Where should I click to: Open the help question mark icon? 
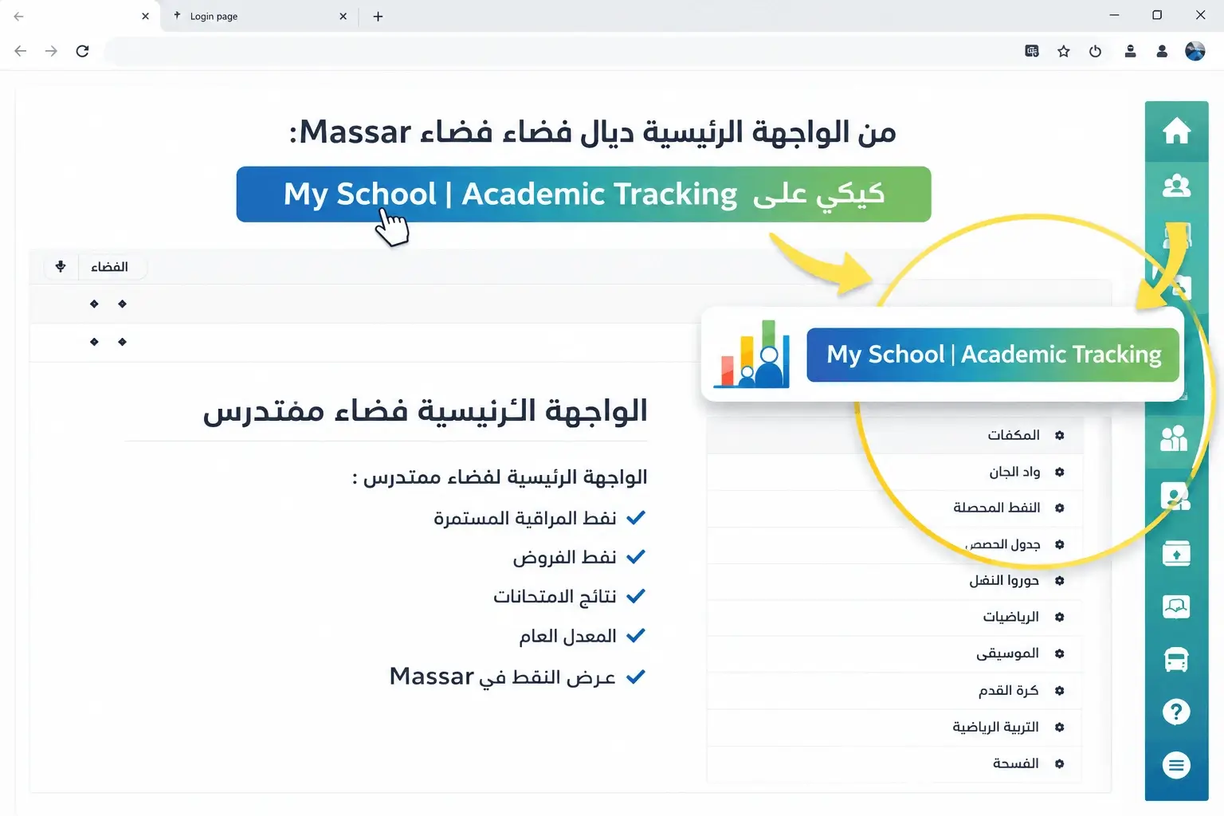pos(1176,712)
